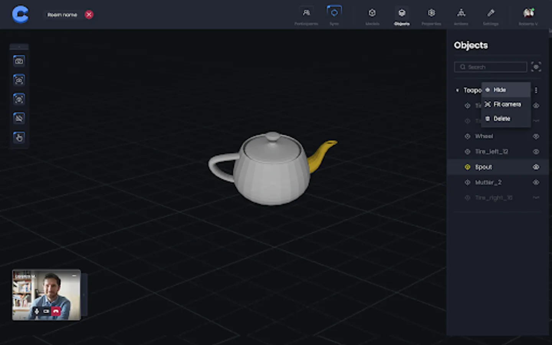Click the yellow object icon beside Spout
The height and width of the screenshot is (345, 552).
coord(467,167)
